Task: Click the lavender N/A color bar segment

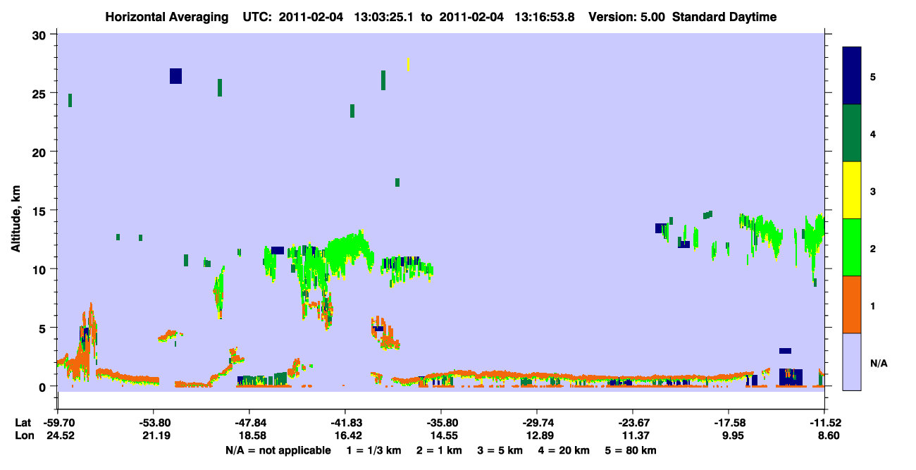Action: (852, 361)
